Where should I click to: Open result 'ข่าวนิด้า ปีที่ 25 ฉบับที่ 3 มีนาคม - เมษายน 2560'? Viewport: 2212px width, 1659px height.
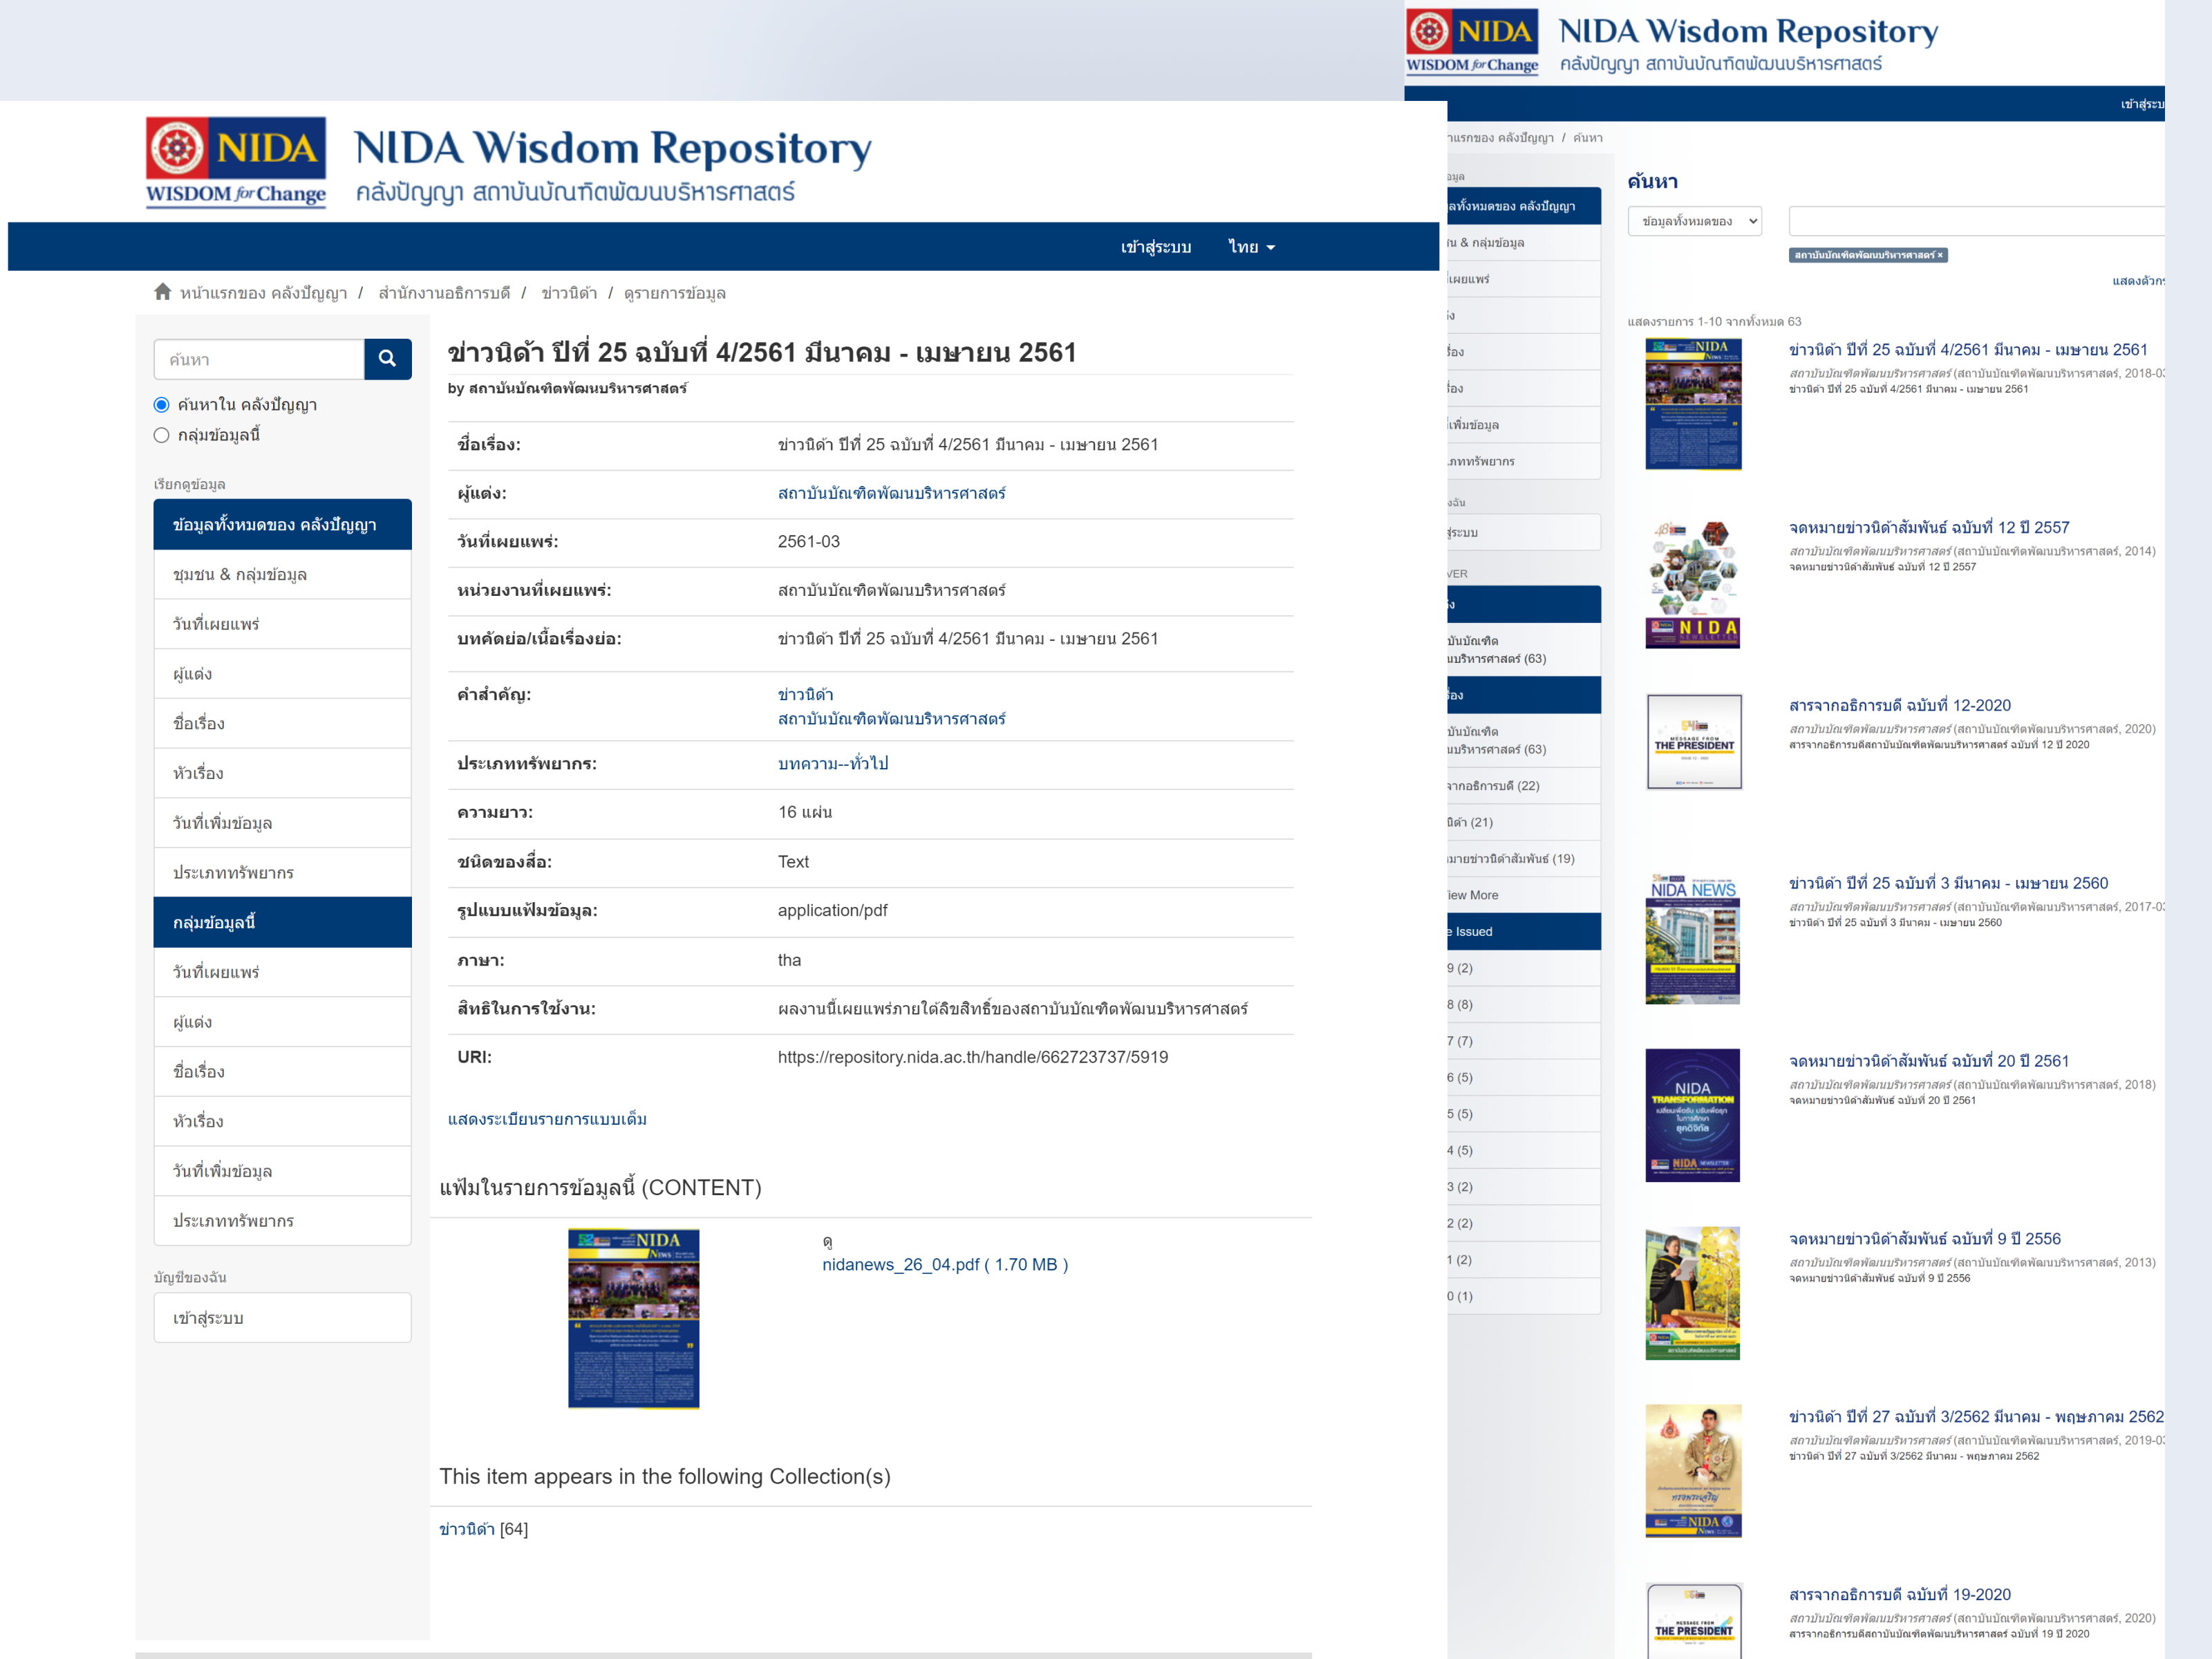1948,883
